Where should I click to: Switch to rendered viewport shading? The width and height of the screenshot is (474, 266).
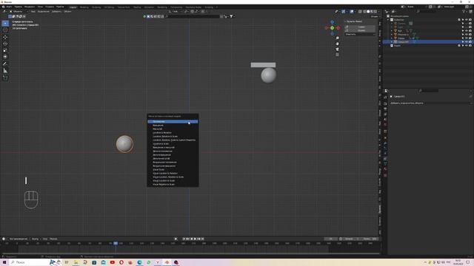click(375, 12)
